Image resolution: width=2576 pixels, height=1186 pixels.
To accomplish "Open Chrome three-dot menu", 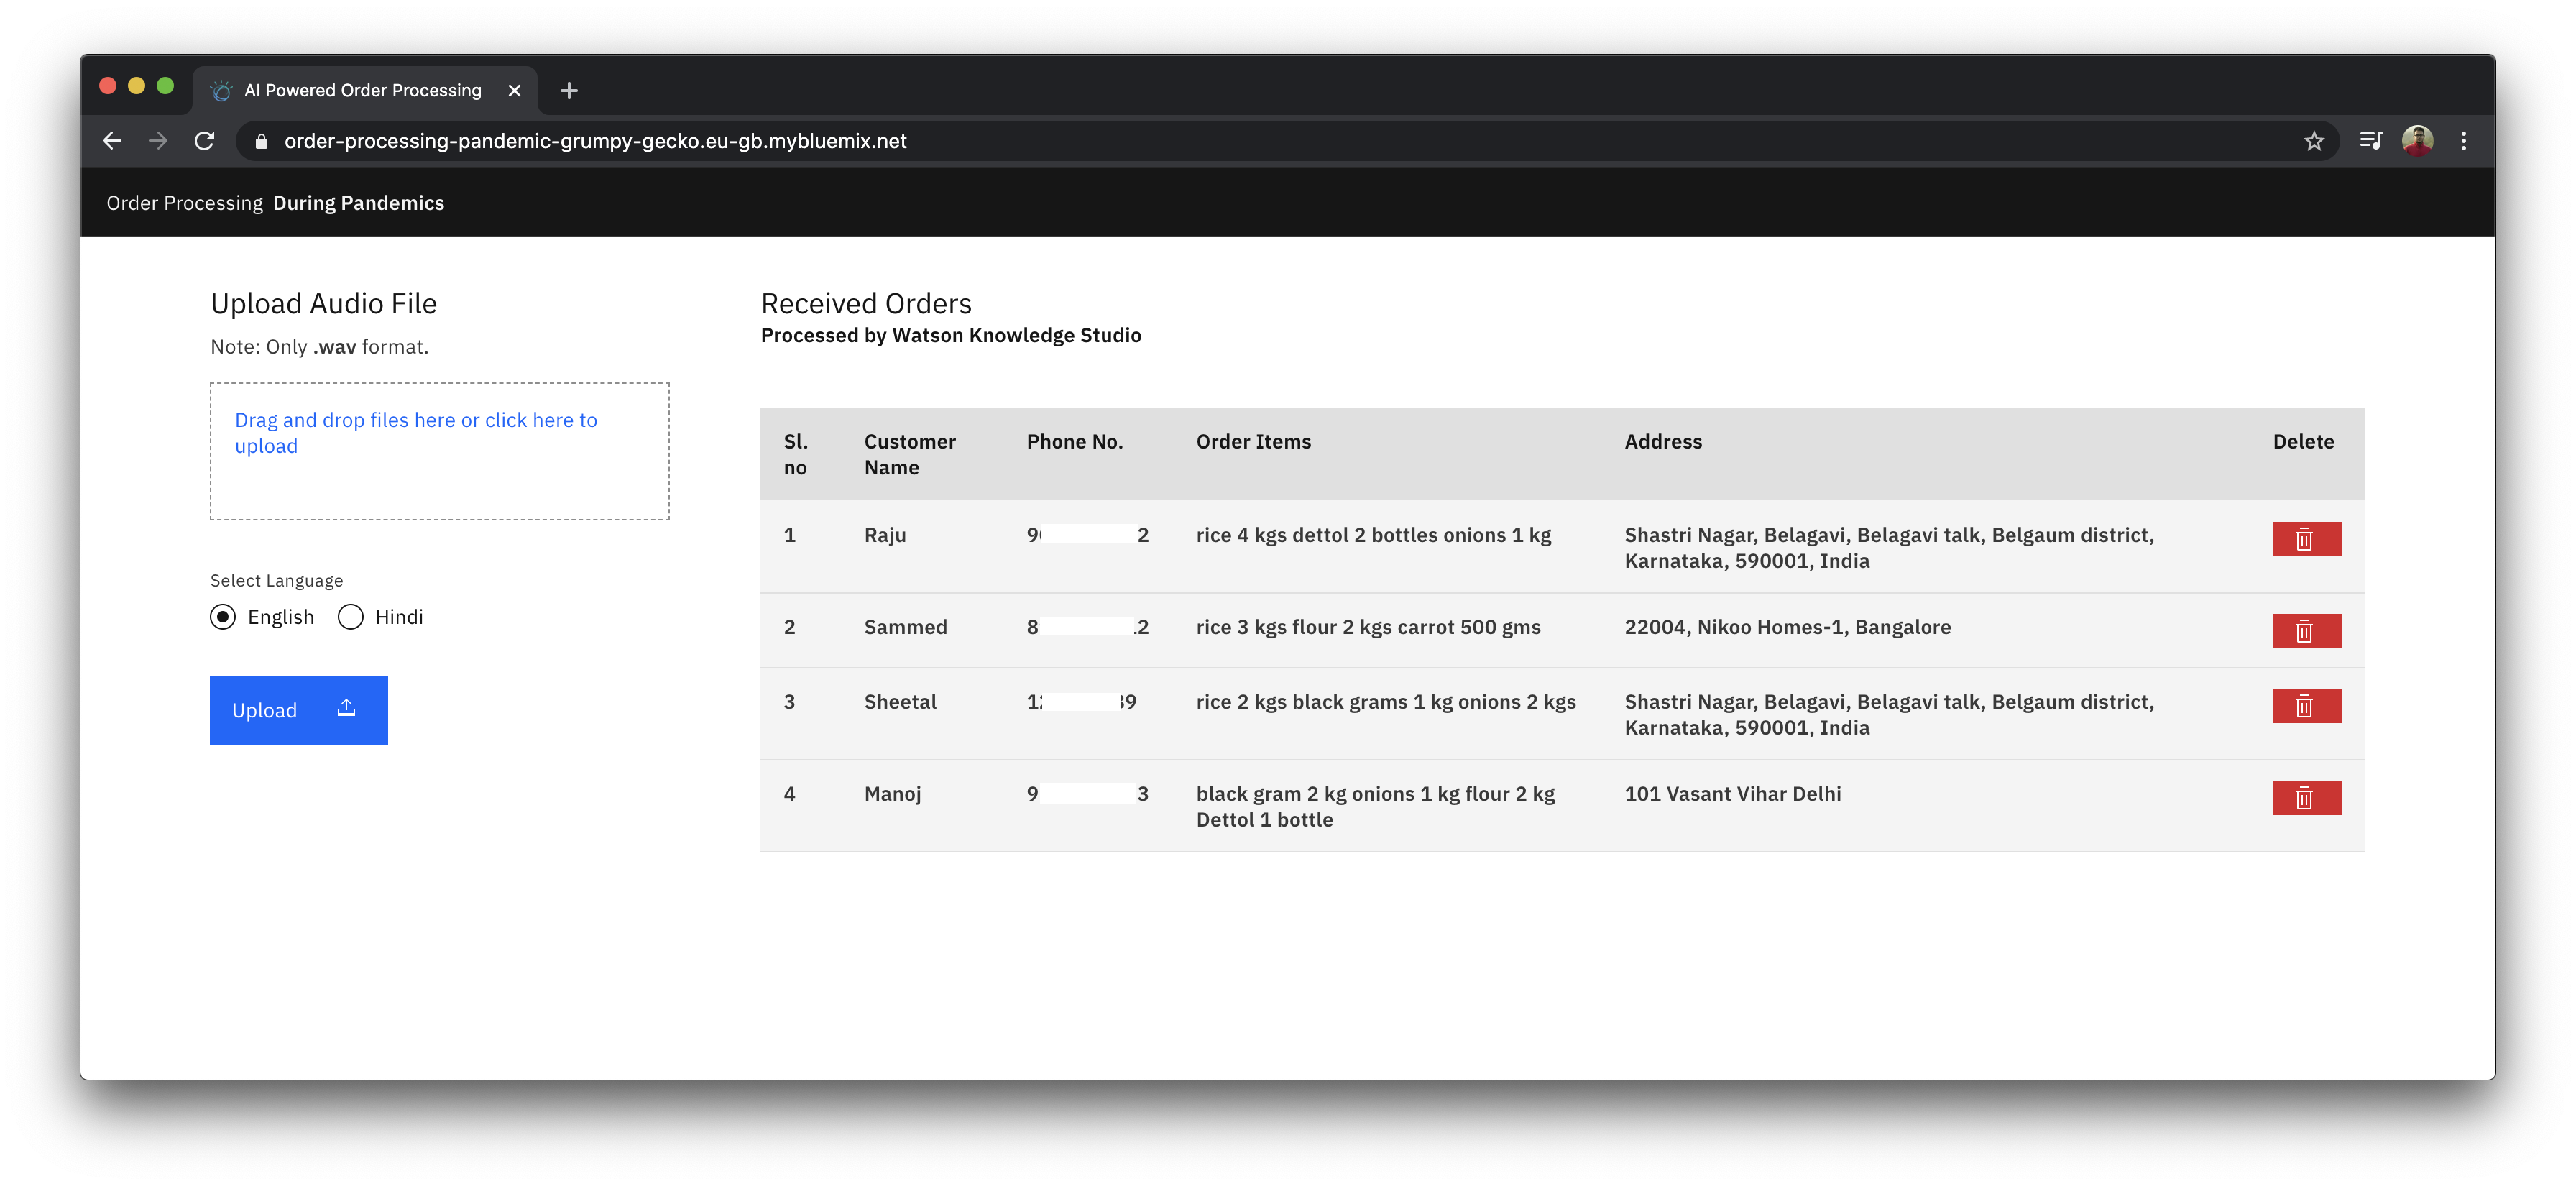I will coord(2463,142).
